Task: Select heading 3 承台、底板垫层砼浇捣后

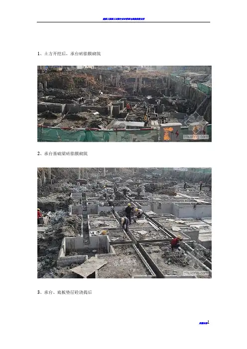Action: tap(65, 292)
